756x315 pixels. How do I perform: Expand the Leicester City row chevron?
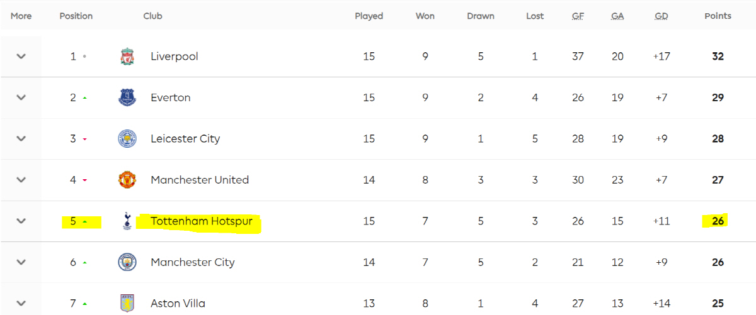pyautogui.click(x=21, y=138)
